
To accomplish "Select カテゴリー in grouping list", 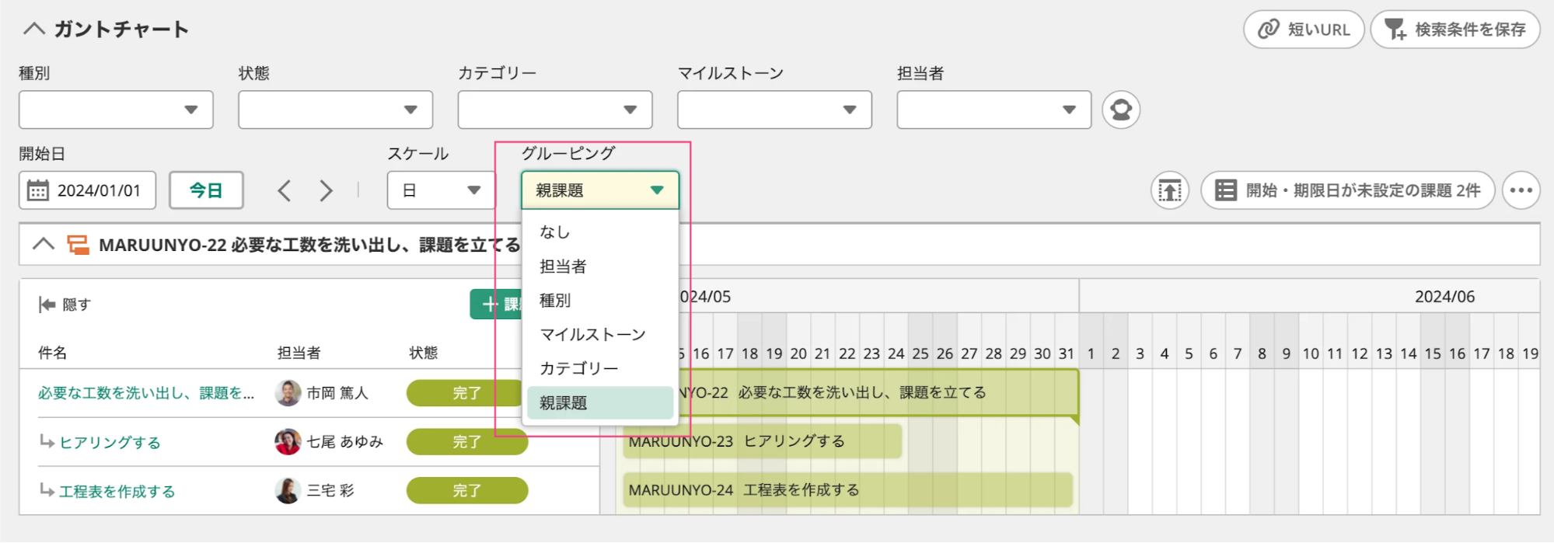I will pos(600,368).
